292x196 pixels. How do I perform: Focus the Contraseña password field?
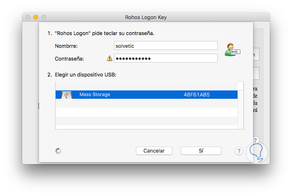pos(166,58)
